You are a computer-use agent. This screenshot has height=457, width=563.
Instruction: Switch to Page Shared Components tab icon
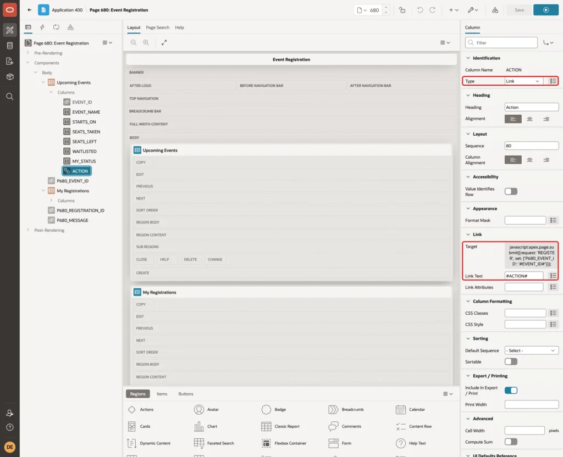70,27
